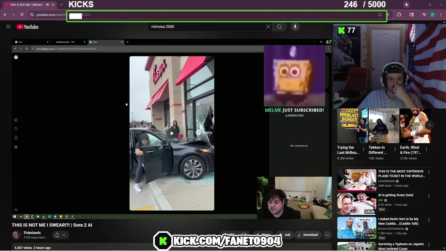Viewport: 446px width, 251px height.
Task: View site information for youtube.com
Action: tap(32, 15)
